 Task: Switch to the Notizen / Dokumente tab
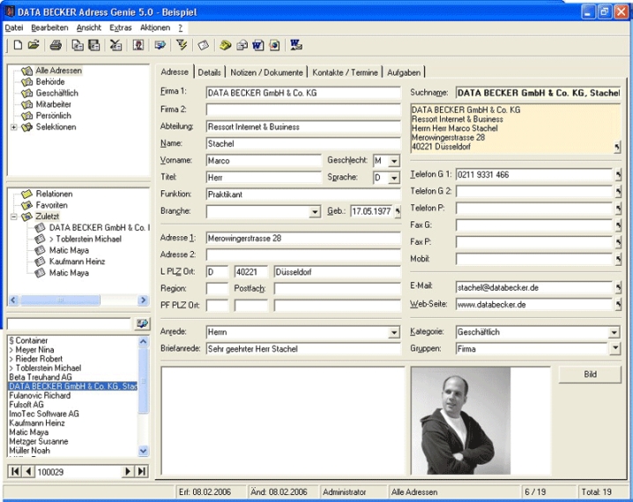[267, 72]
